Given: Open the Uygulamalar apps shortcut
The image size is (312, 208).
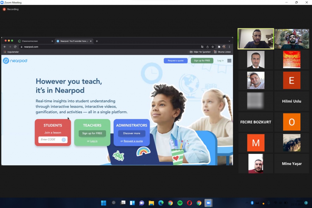Looking at the screenshot, I should tap(11, 52).
